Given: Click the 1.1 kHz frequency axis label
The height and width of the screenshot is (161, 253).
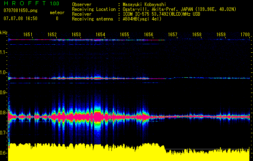Looking at the screenshot, I should pyautogui.click(x=3, y=52).
